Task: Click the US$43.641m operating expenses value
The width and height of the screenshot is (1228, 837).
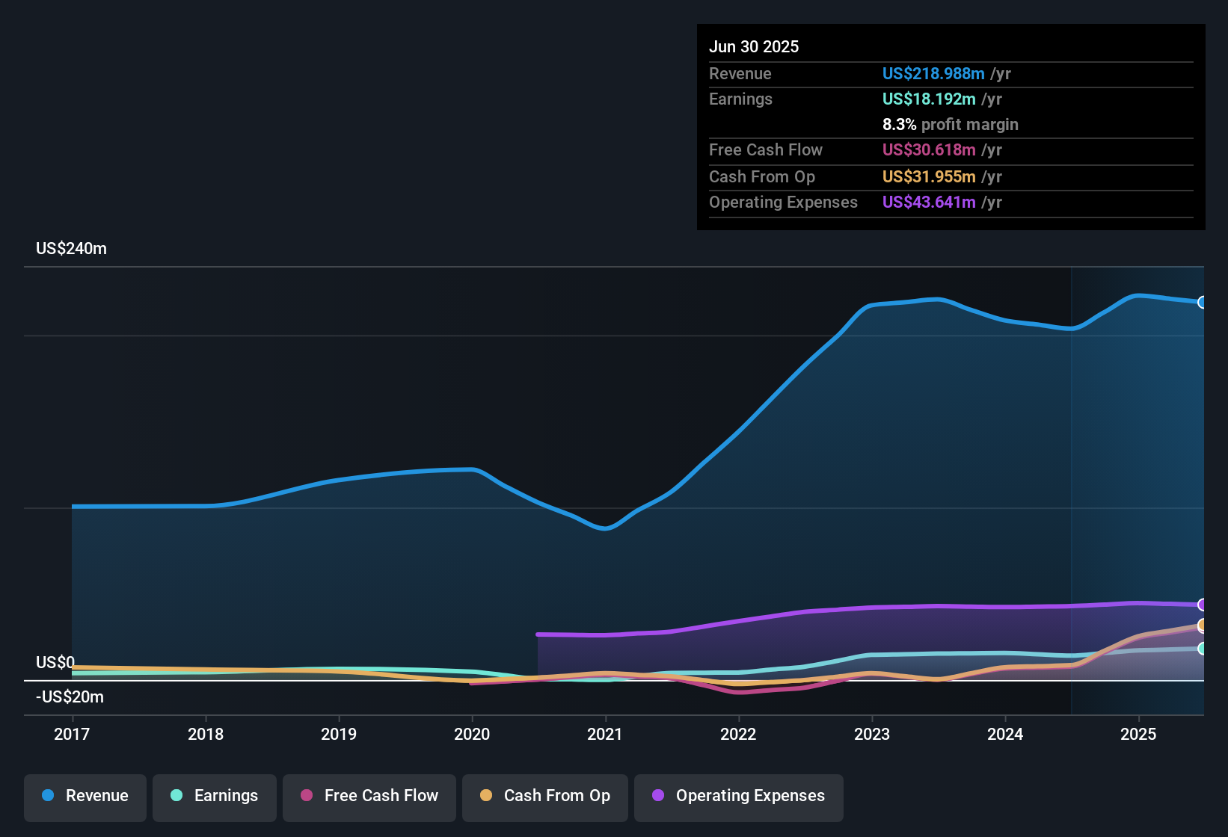Action: click(x=929, y=202)
